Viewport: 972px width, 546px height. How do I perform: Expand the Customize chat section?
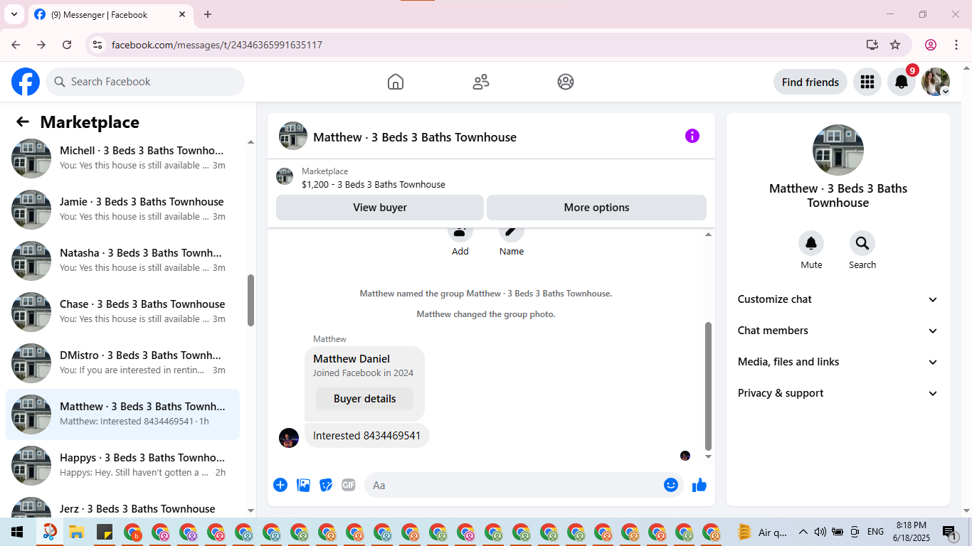pos(838,299)
